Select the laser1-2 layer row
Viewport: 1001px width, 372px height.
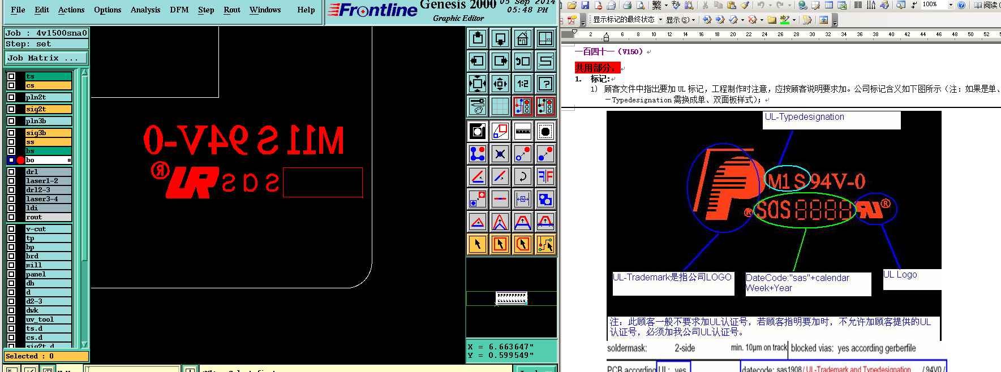click(x=48, y=181)
